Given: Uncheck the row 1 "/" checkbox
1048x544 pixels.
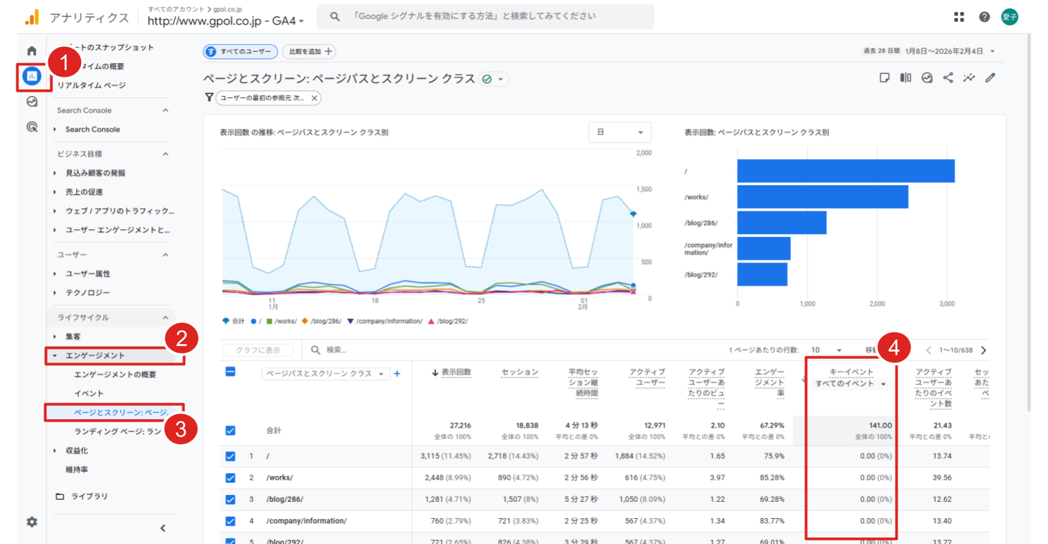Looking at the screenshot, I should tap(230, 456).
